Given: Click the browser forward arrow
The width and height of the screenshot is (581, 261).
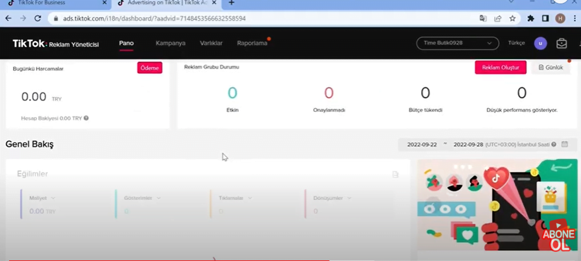Looking at the screenshot, I should pyautogui.click(x=23, y=18).
